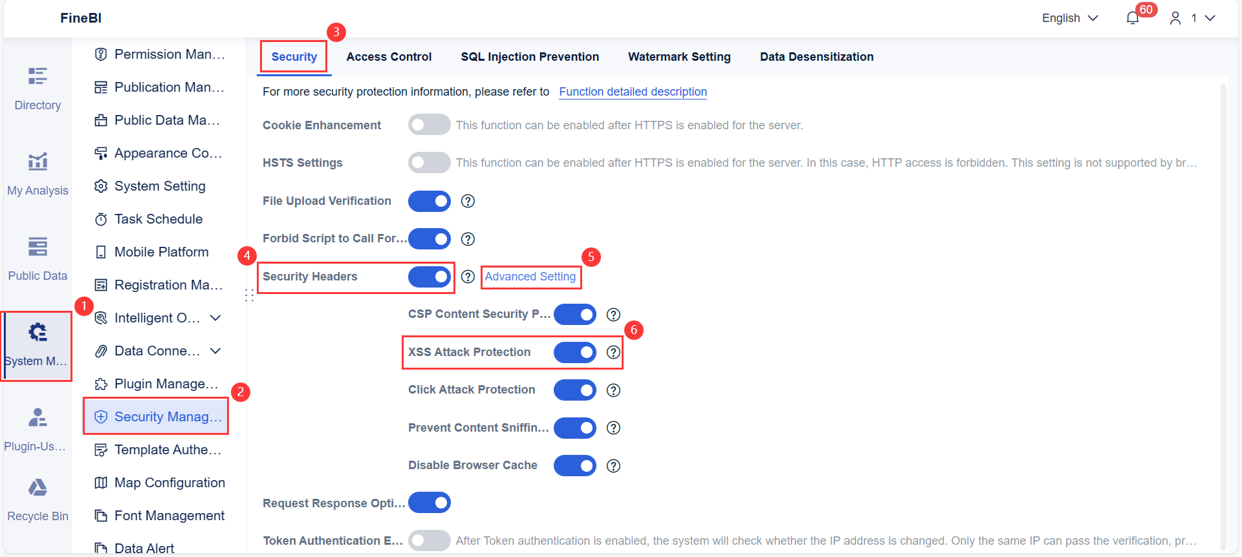Open the notification bell icon
Viewport: 1242px width, 557px height.
[x=1132, y=17]
